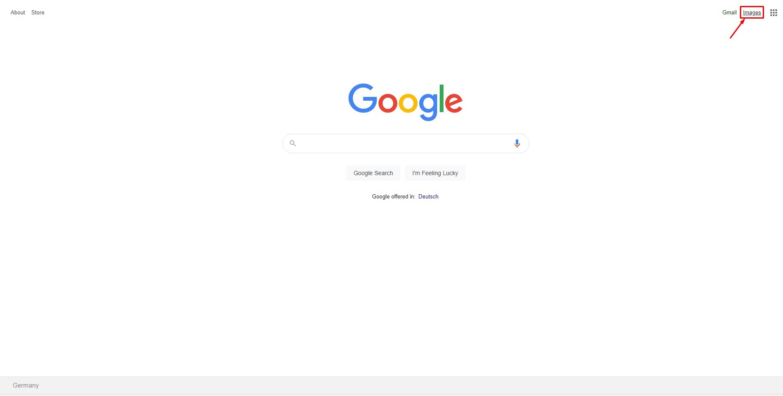This screenshot has width=783, height=396.
Task: Open the About page link
Action: coord(18,13)
